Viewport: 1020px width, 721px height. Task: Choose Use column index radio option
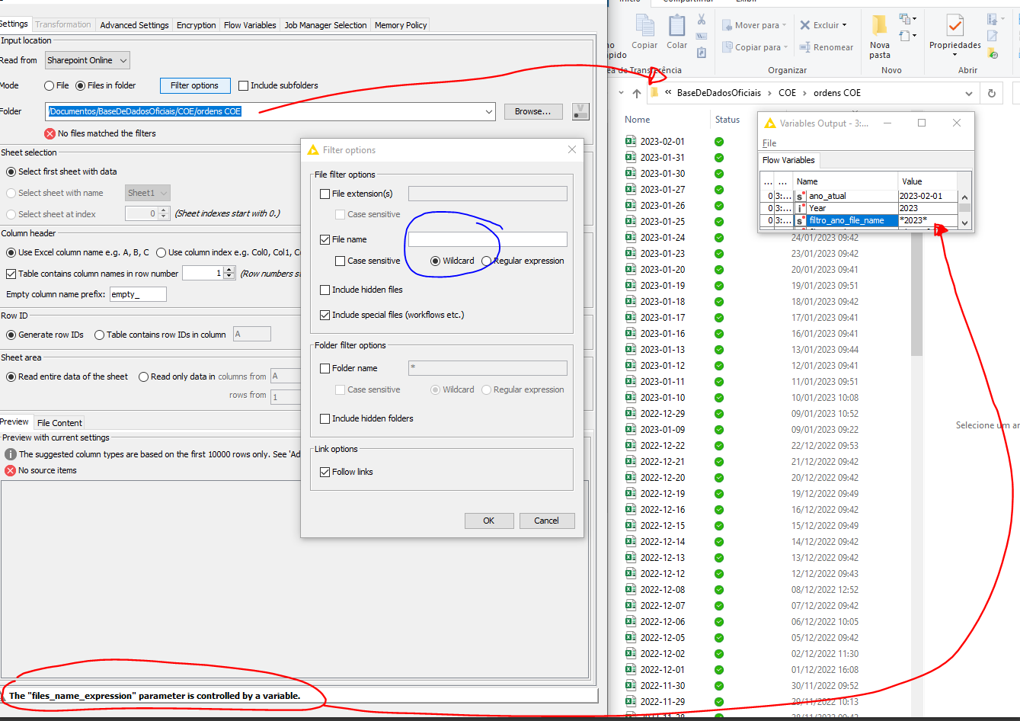click(161, 252)
